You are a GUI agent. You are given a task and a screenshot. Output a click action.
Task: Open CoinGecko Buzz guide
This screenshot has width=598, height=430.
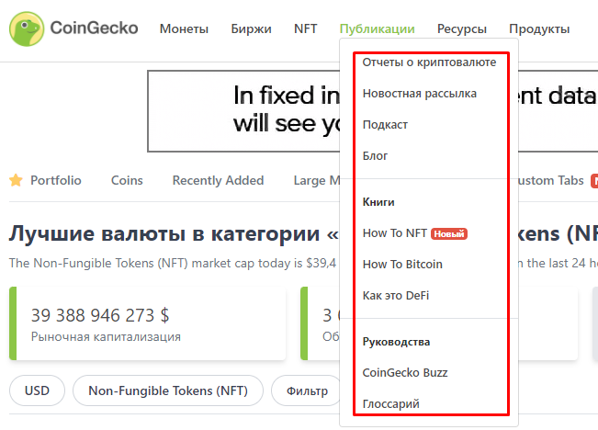405,373
